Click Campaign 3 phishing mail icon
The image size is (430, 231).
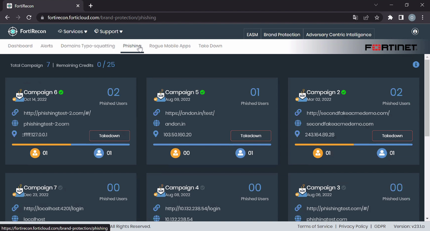(x=302, y=191)
